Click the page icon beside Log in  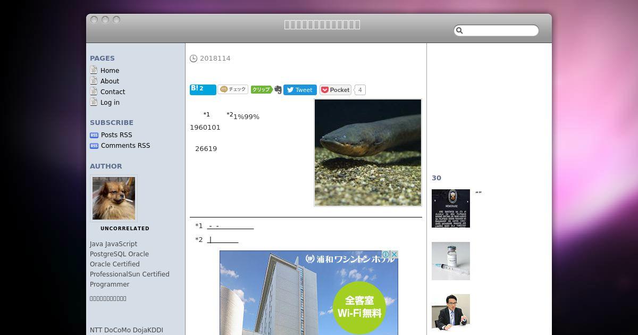(x=94, y=102)
